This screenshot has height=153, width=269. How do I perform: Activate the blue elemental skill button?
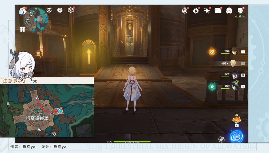237,136
